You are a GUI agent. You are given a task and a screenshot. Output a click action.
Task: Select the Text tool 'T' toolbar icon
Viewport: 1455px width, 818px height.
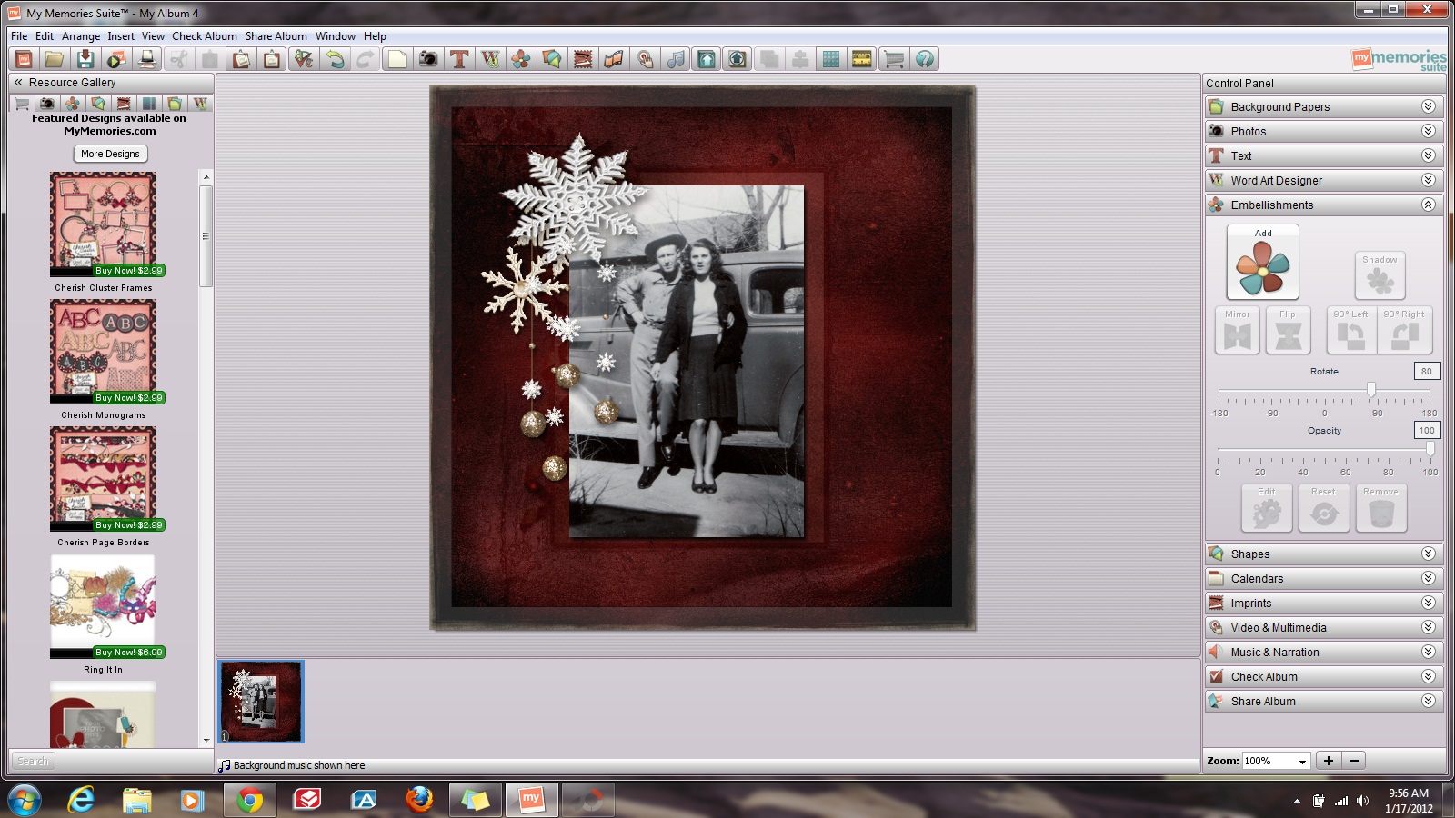tap(459, 59)
